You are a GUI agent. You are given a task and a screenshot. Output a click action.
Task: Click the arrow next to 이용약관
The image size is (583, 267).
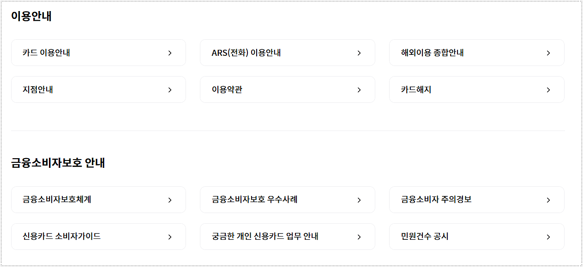(x=359, y=89)
